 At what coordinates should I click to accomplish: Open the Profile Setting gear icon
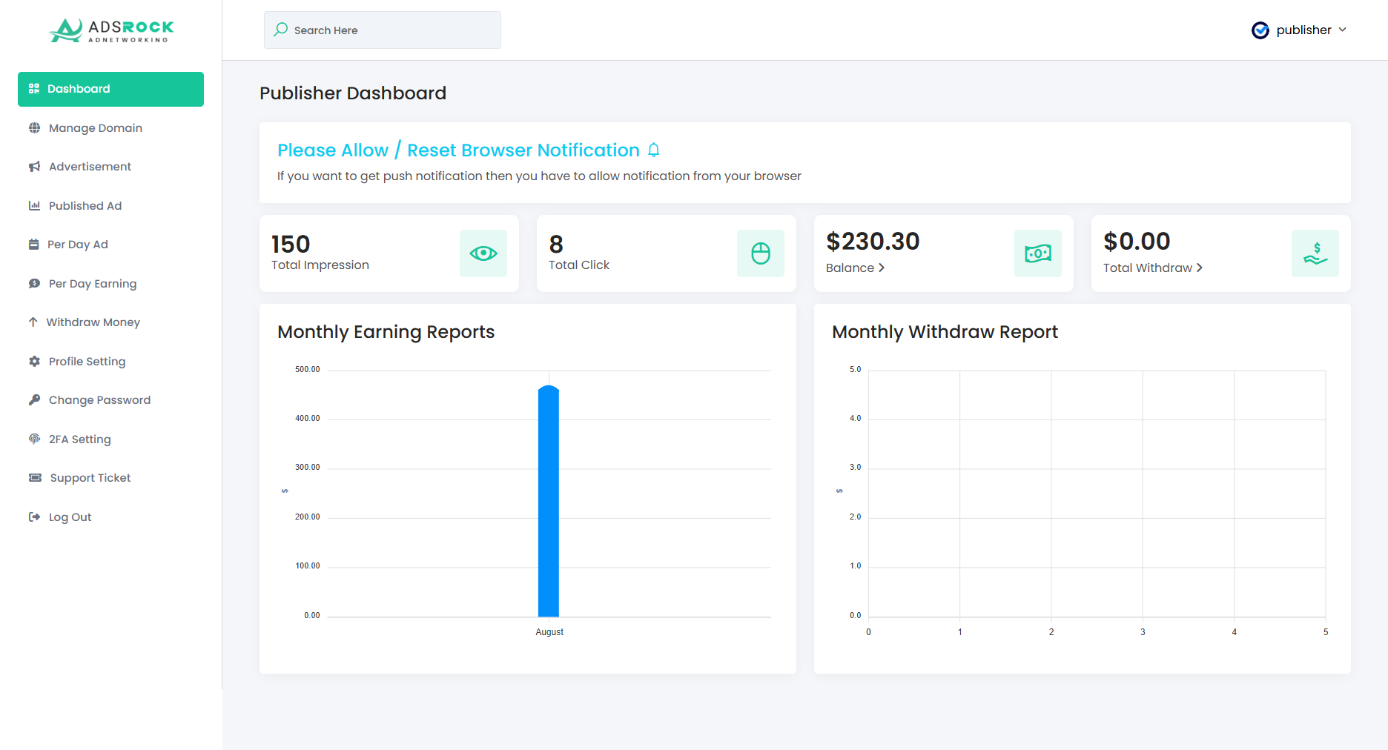pos(34,361)
